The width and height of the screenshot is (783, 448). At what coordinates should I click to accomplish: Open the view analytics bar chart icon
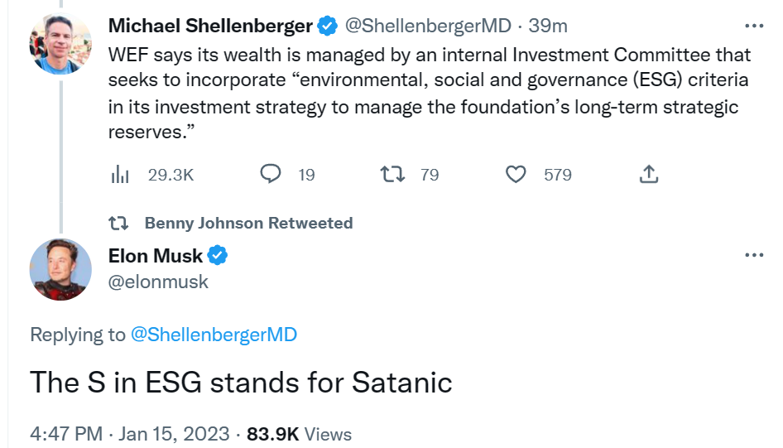121,174
